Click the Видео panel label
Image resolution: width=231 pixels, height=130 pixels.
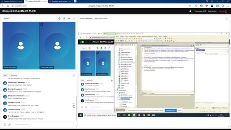point(6,18)
